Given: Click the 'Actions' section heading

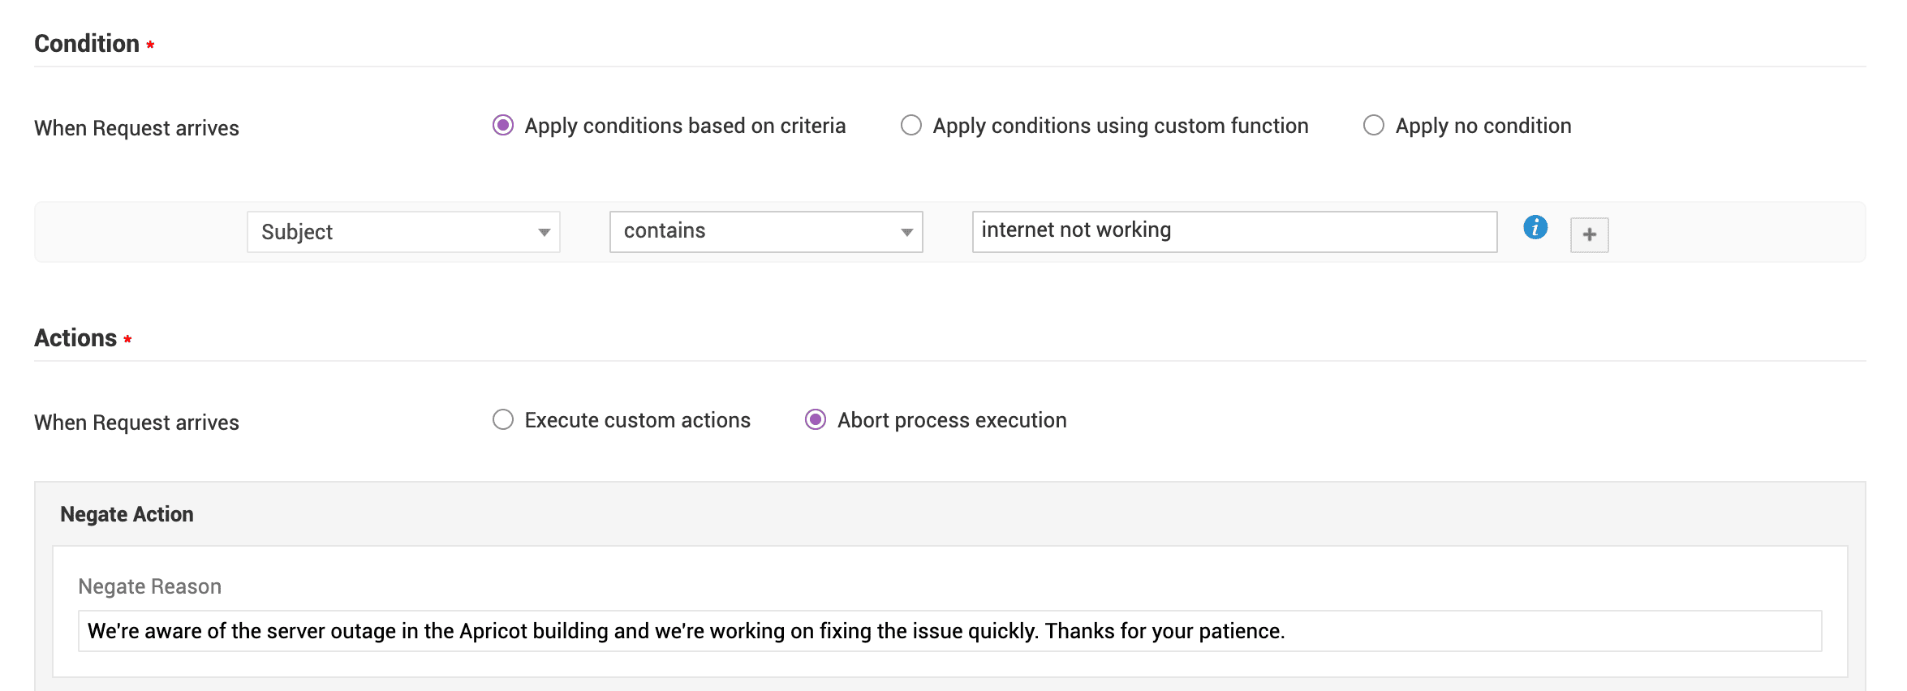Looking at the screenshot, I should coord(75,338).
